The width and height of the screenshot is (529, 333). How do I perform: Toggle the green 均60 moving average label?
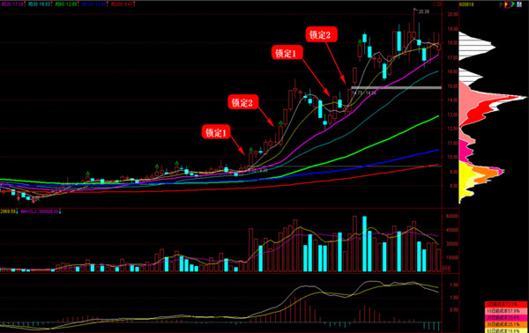click(66, 4)
